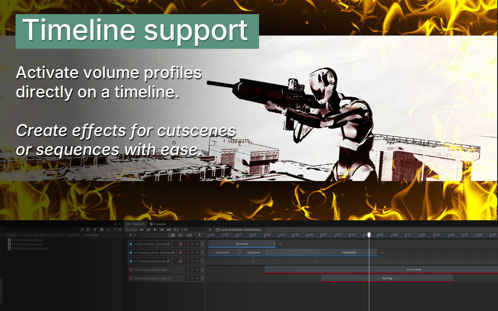The height and width of the screenshot is (311, 498).
Task: Select the Recorded clip on Root Motion
Action: (242, 244)
